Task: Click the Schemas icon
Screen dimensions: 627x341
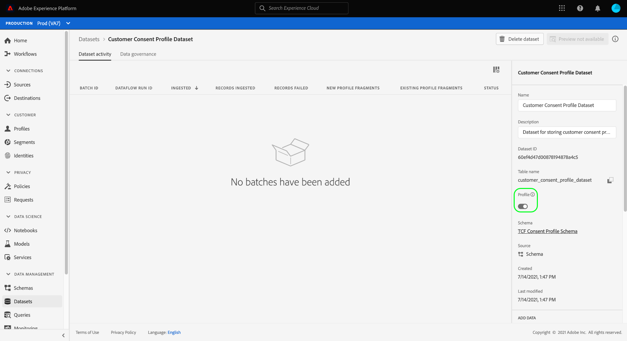Action: [x=8, y=288]
